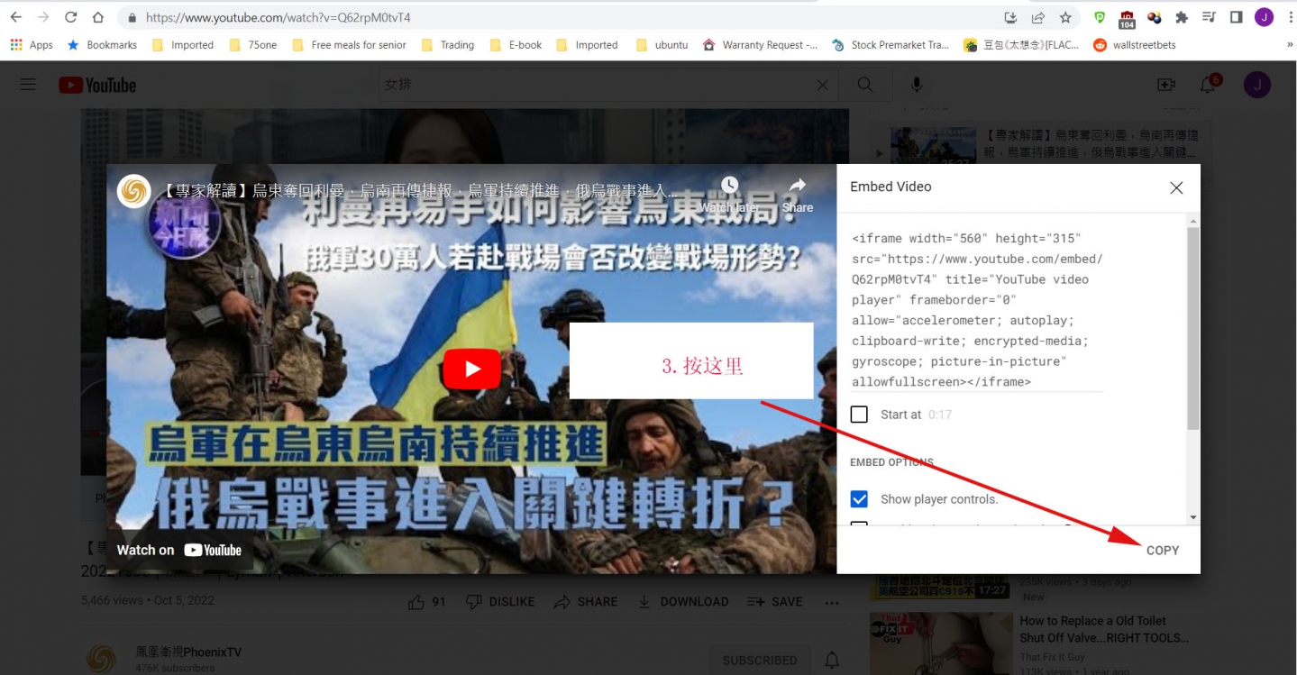Play the embedded preview video
The width and height of the screenshot is (1297, 675).
472,369
